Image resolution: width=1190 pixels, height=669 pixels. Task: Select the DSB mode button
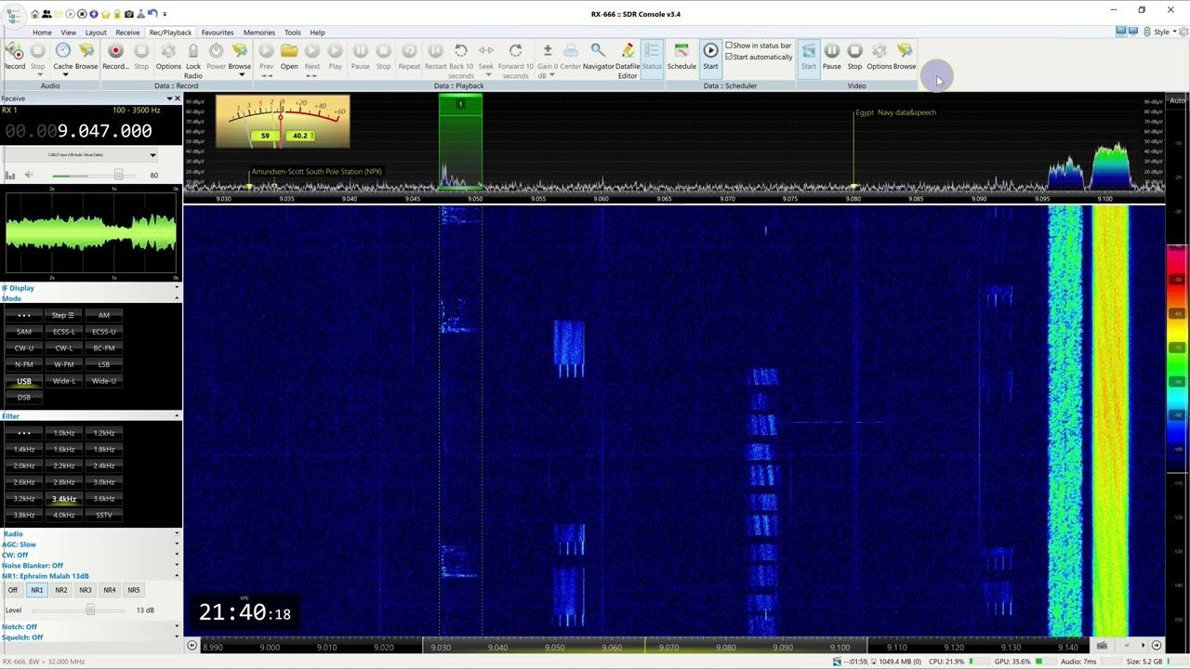click(x=24, y=398)
